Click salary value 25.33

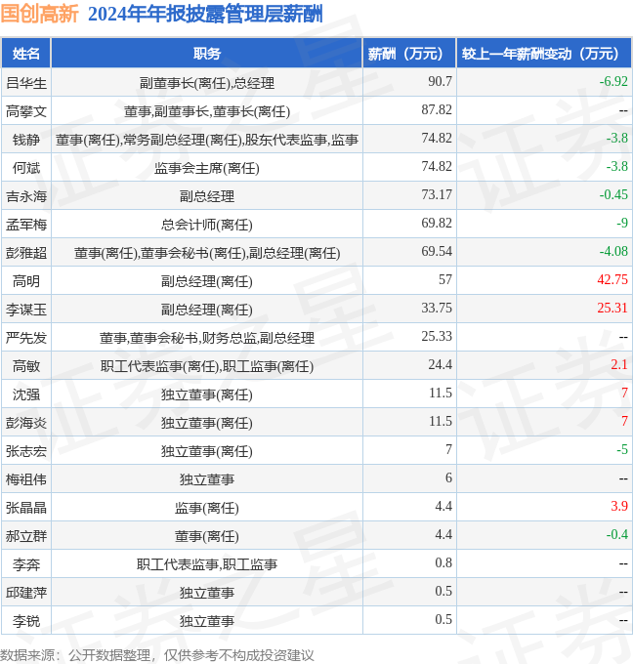click(437, 336)
